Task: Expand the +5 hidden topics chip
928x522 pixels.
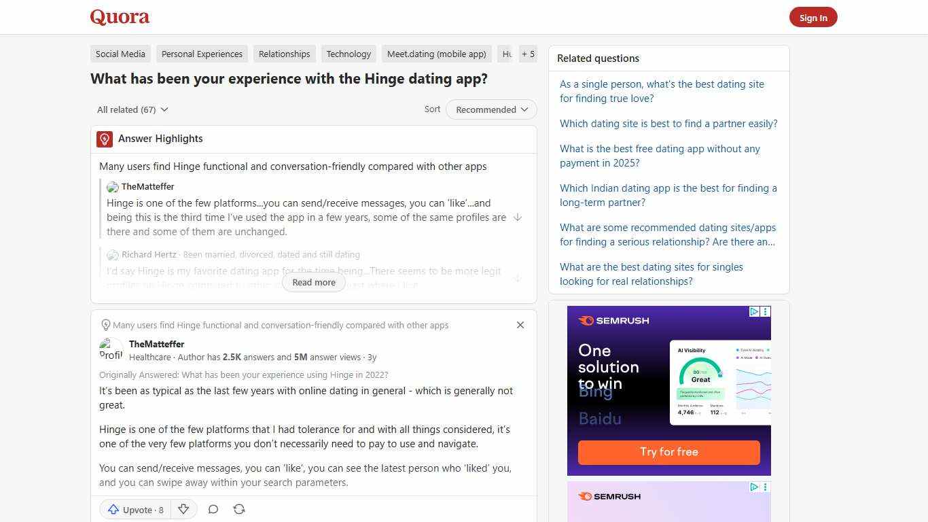Action: [528, 54]
